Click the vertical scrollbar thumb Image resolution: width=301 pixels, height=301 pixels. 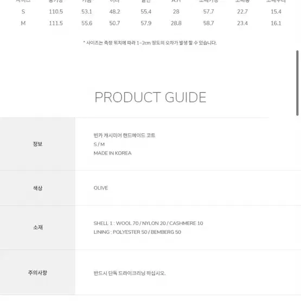point(297,83)
